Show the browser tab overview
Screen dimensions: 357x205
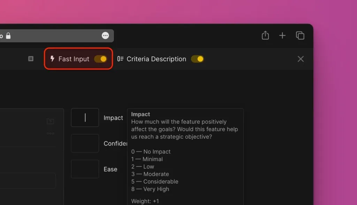[300, 36]
